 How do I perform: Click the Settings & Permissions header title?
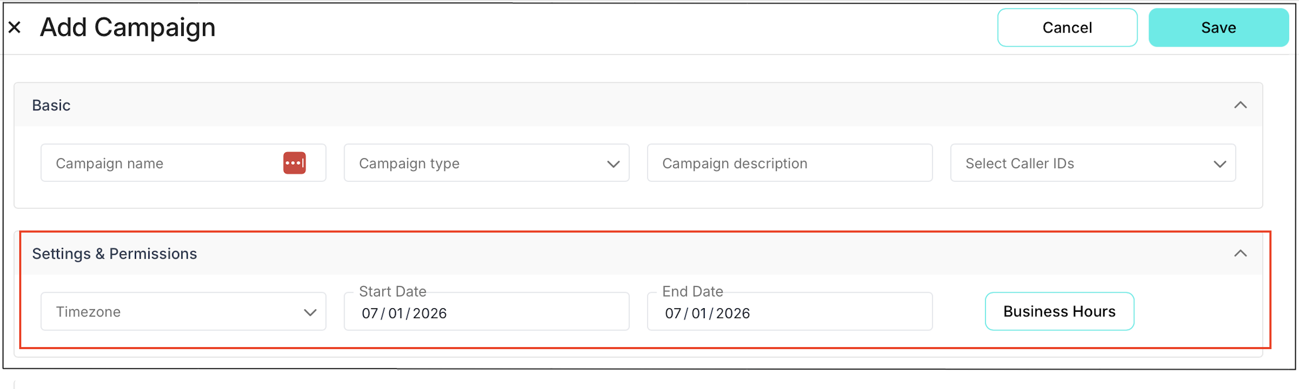click(x=114, y=254)
